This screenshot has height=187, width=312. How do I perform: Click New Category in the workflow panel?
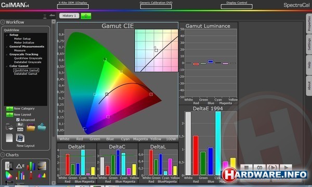pyautogui.click(x=24, y=109)
